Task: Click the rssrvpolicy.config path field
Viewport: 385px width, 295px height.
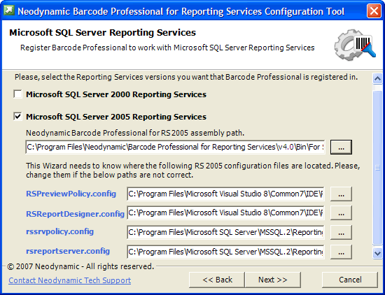Action: 225,232
